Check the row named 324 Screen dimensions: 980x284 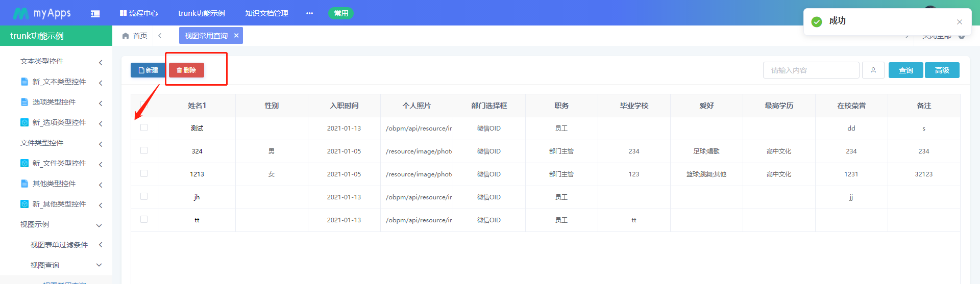point(144,150)
